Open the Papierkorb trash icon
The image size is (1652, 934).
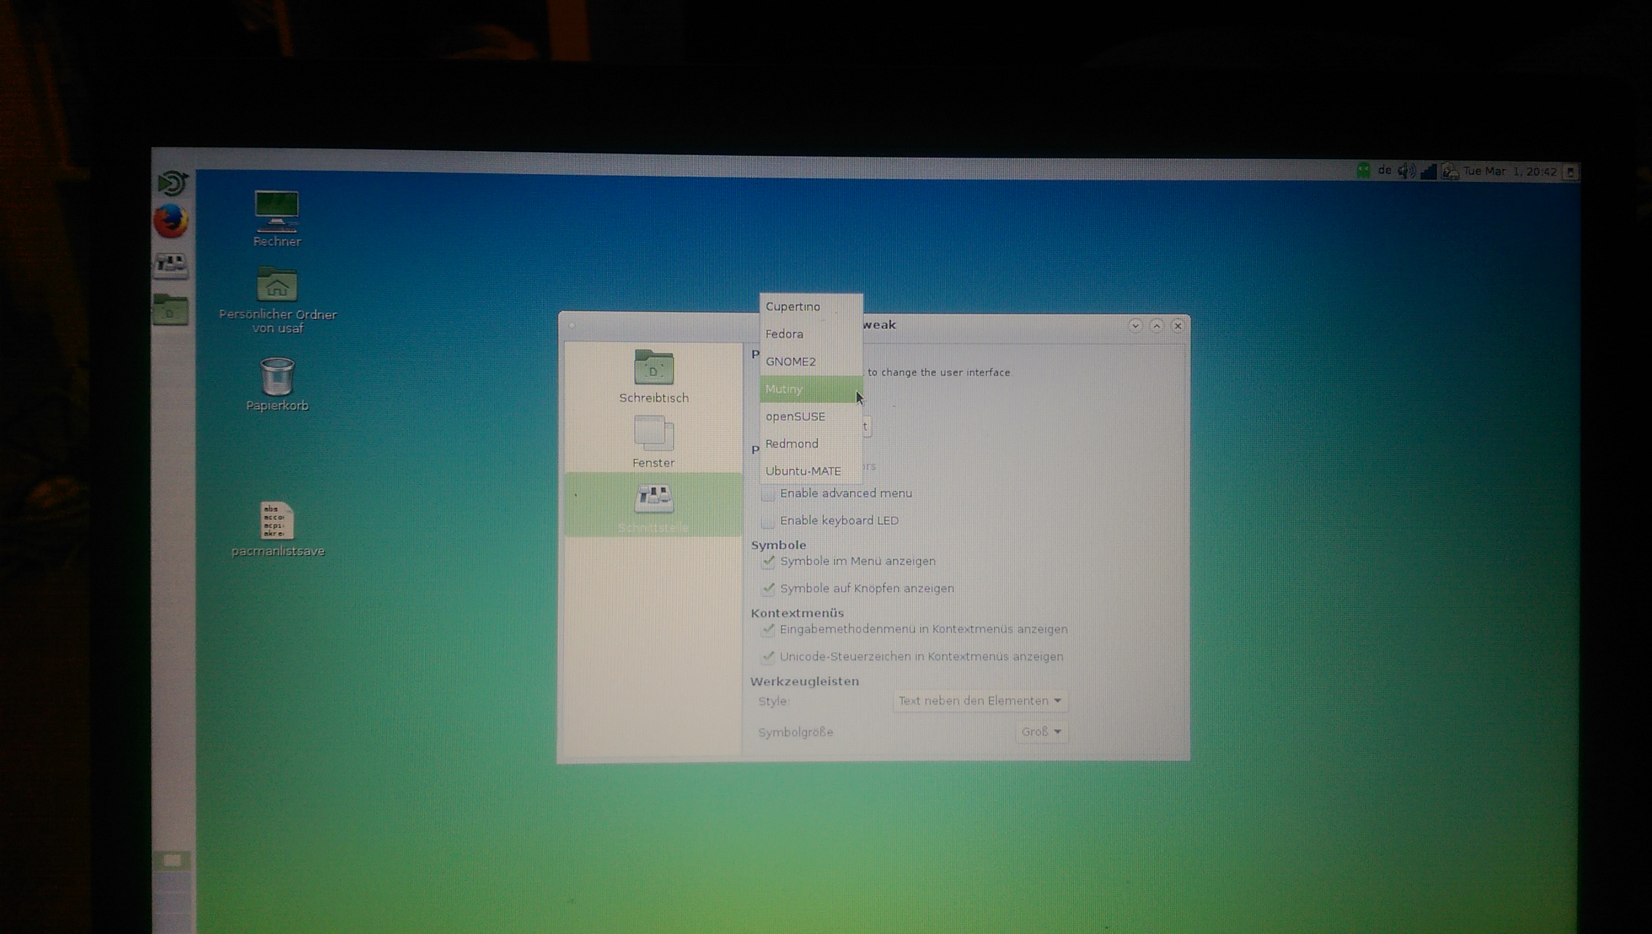pos(277,384)
